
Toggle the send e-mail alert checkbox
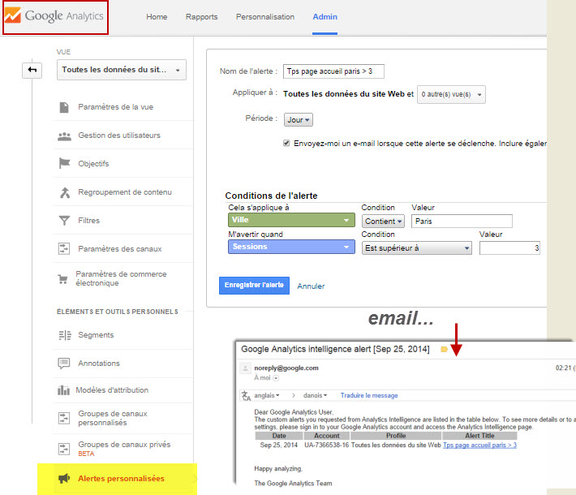tap(286, 143)
